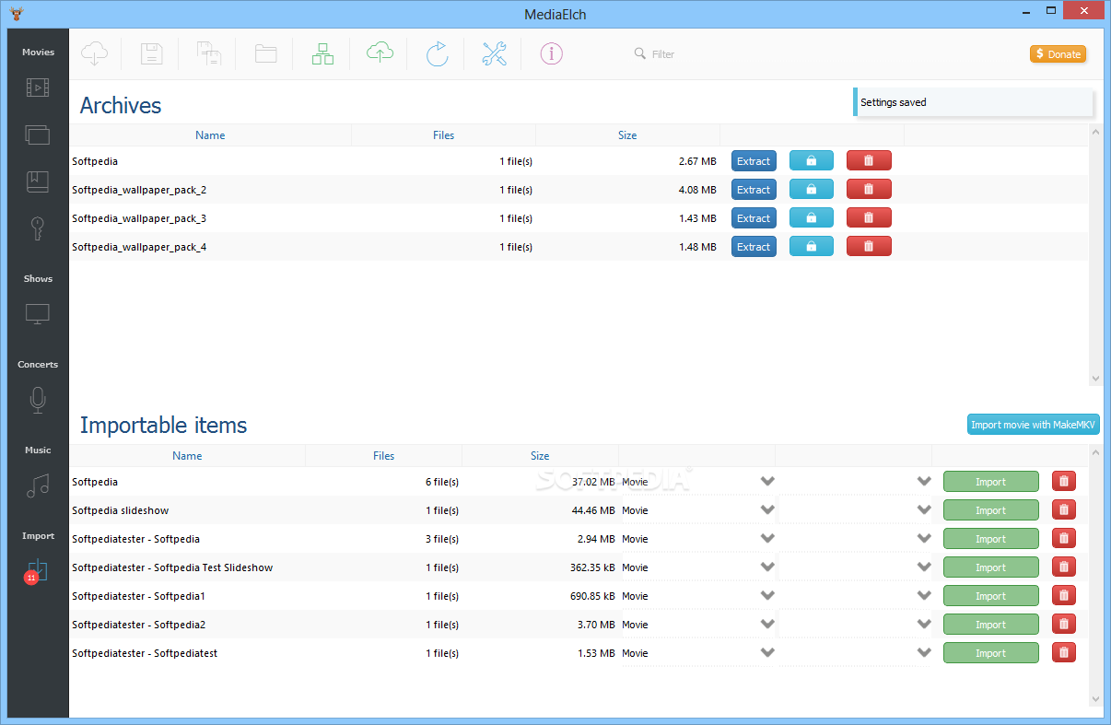This screenshot has height=725, width=1111.
Task: Delete importable item Softpedia slideshow
Action: (1064, 510)
